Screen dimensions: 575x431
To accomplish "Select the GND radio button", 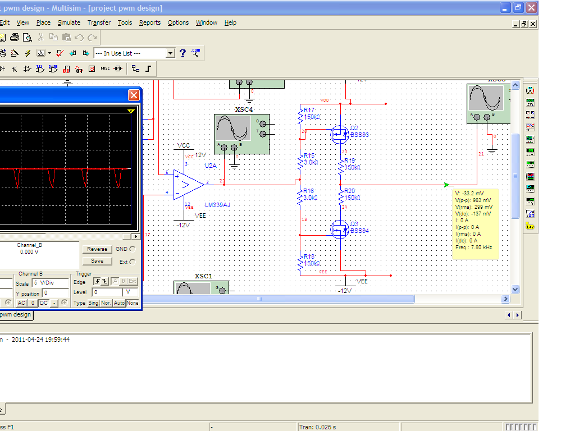I will click(x=133, y=249).
